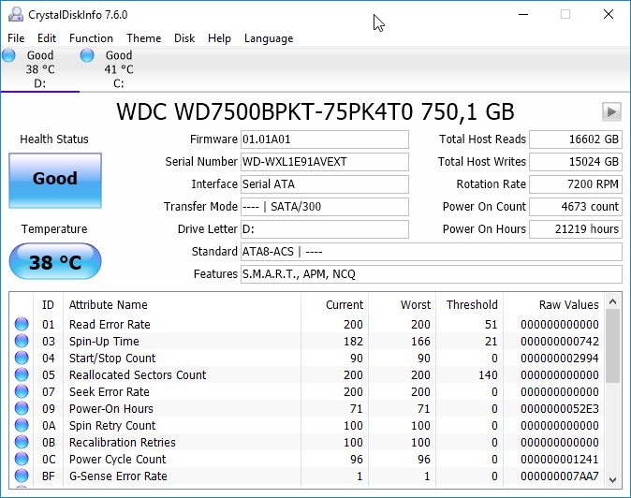631x498 pixels.
Task: Click threshold value 140 for Reallocated Sectors
Action: point(488,375)
